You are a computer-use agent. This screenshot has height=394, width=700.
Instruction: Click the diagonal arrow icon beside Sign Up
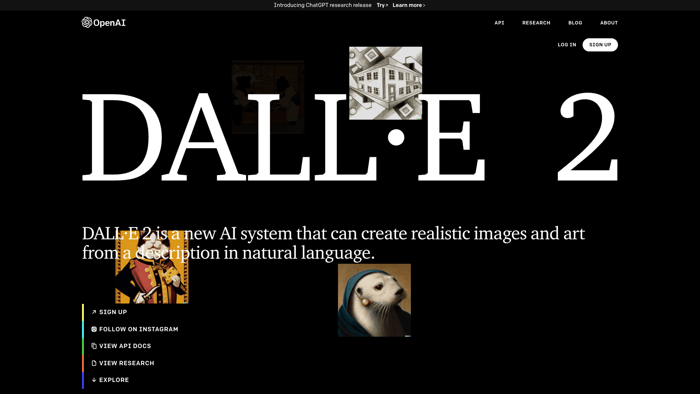tap(94, 312)
